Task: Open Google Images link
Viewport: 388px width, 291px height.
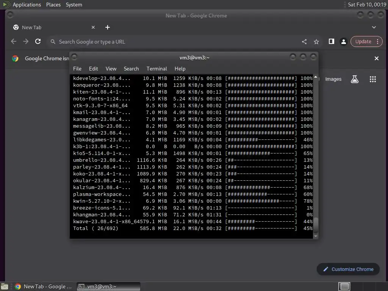Action: click(x=333, y=79)
